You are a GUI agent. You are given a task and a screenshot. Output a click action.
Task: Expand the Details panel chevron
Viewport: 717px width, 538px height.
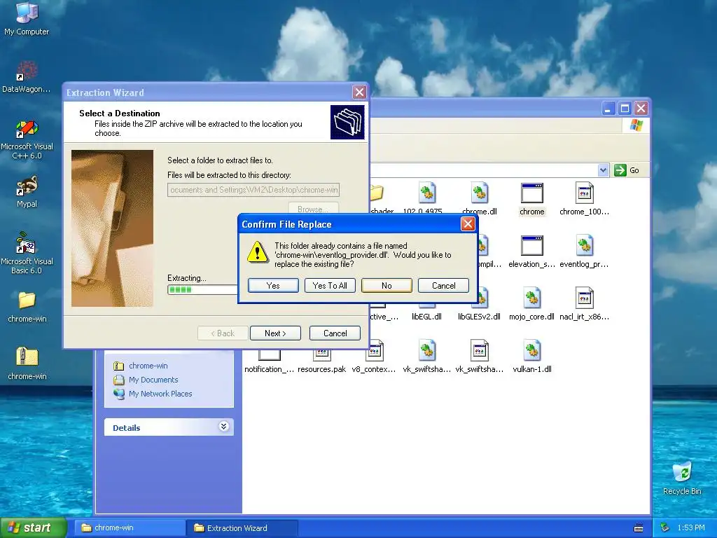[x=223, y=427]
